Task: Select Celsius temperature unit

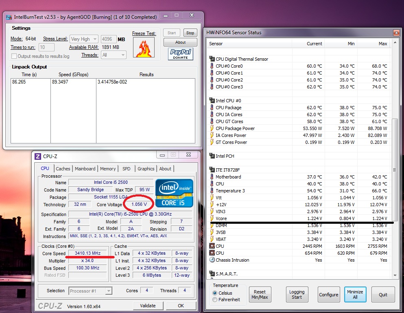Action: (215, 293)
